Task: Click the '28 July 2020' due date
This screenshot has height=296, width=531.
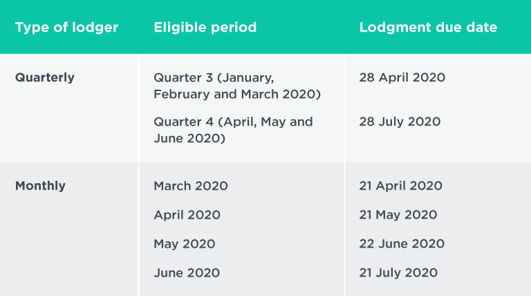Action: [400, 121]
